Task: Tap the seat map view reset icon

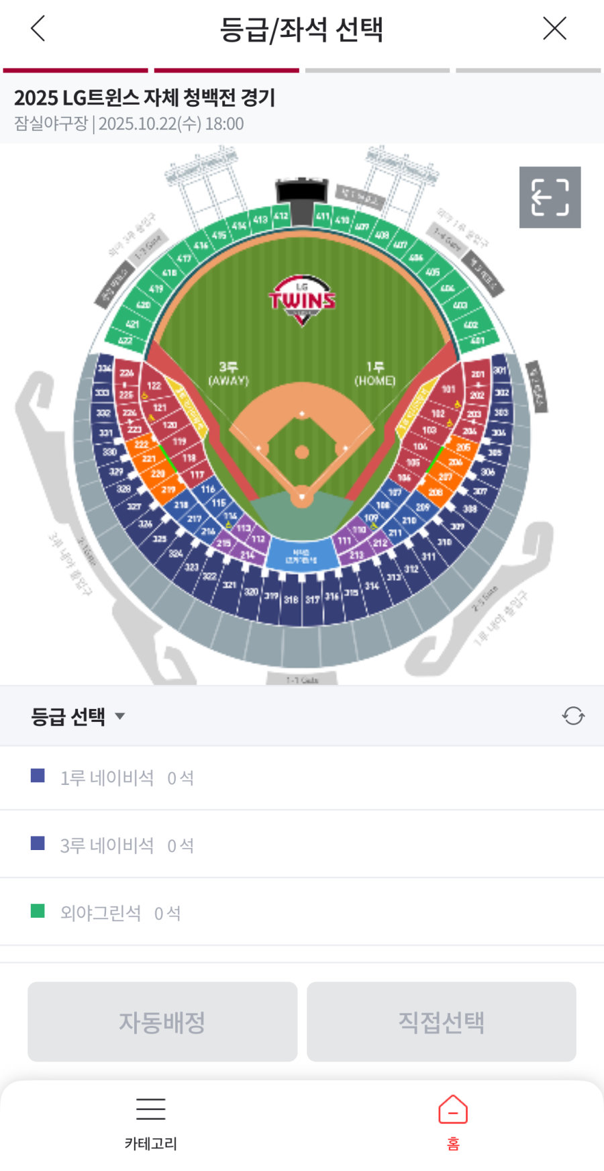Action: 550,197
